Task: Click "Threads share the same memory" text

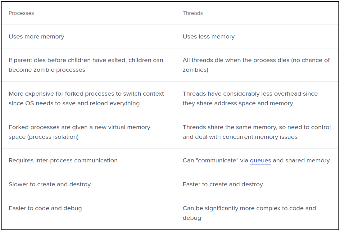Action: click(x=256, y=127)
